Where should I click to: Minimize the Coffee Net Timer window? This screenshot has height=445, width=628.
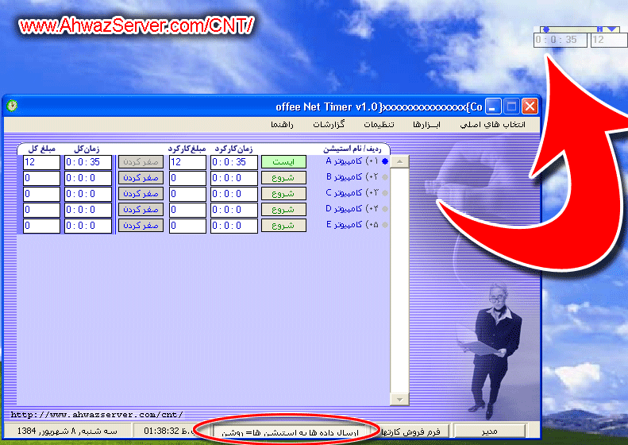coord(493,106)
